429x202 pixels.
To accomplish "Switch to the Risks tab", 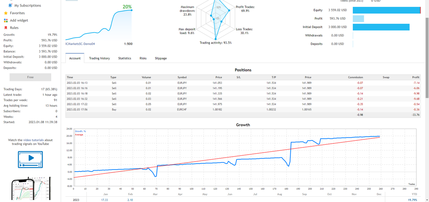I will pos(143,58).
